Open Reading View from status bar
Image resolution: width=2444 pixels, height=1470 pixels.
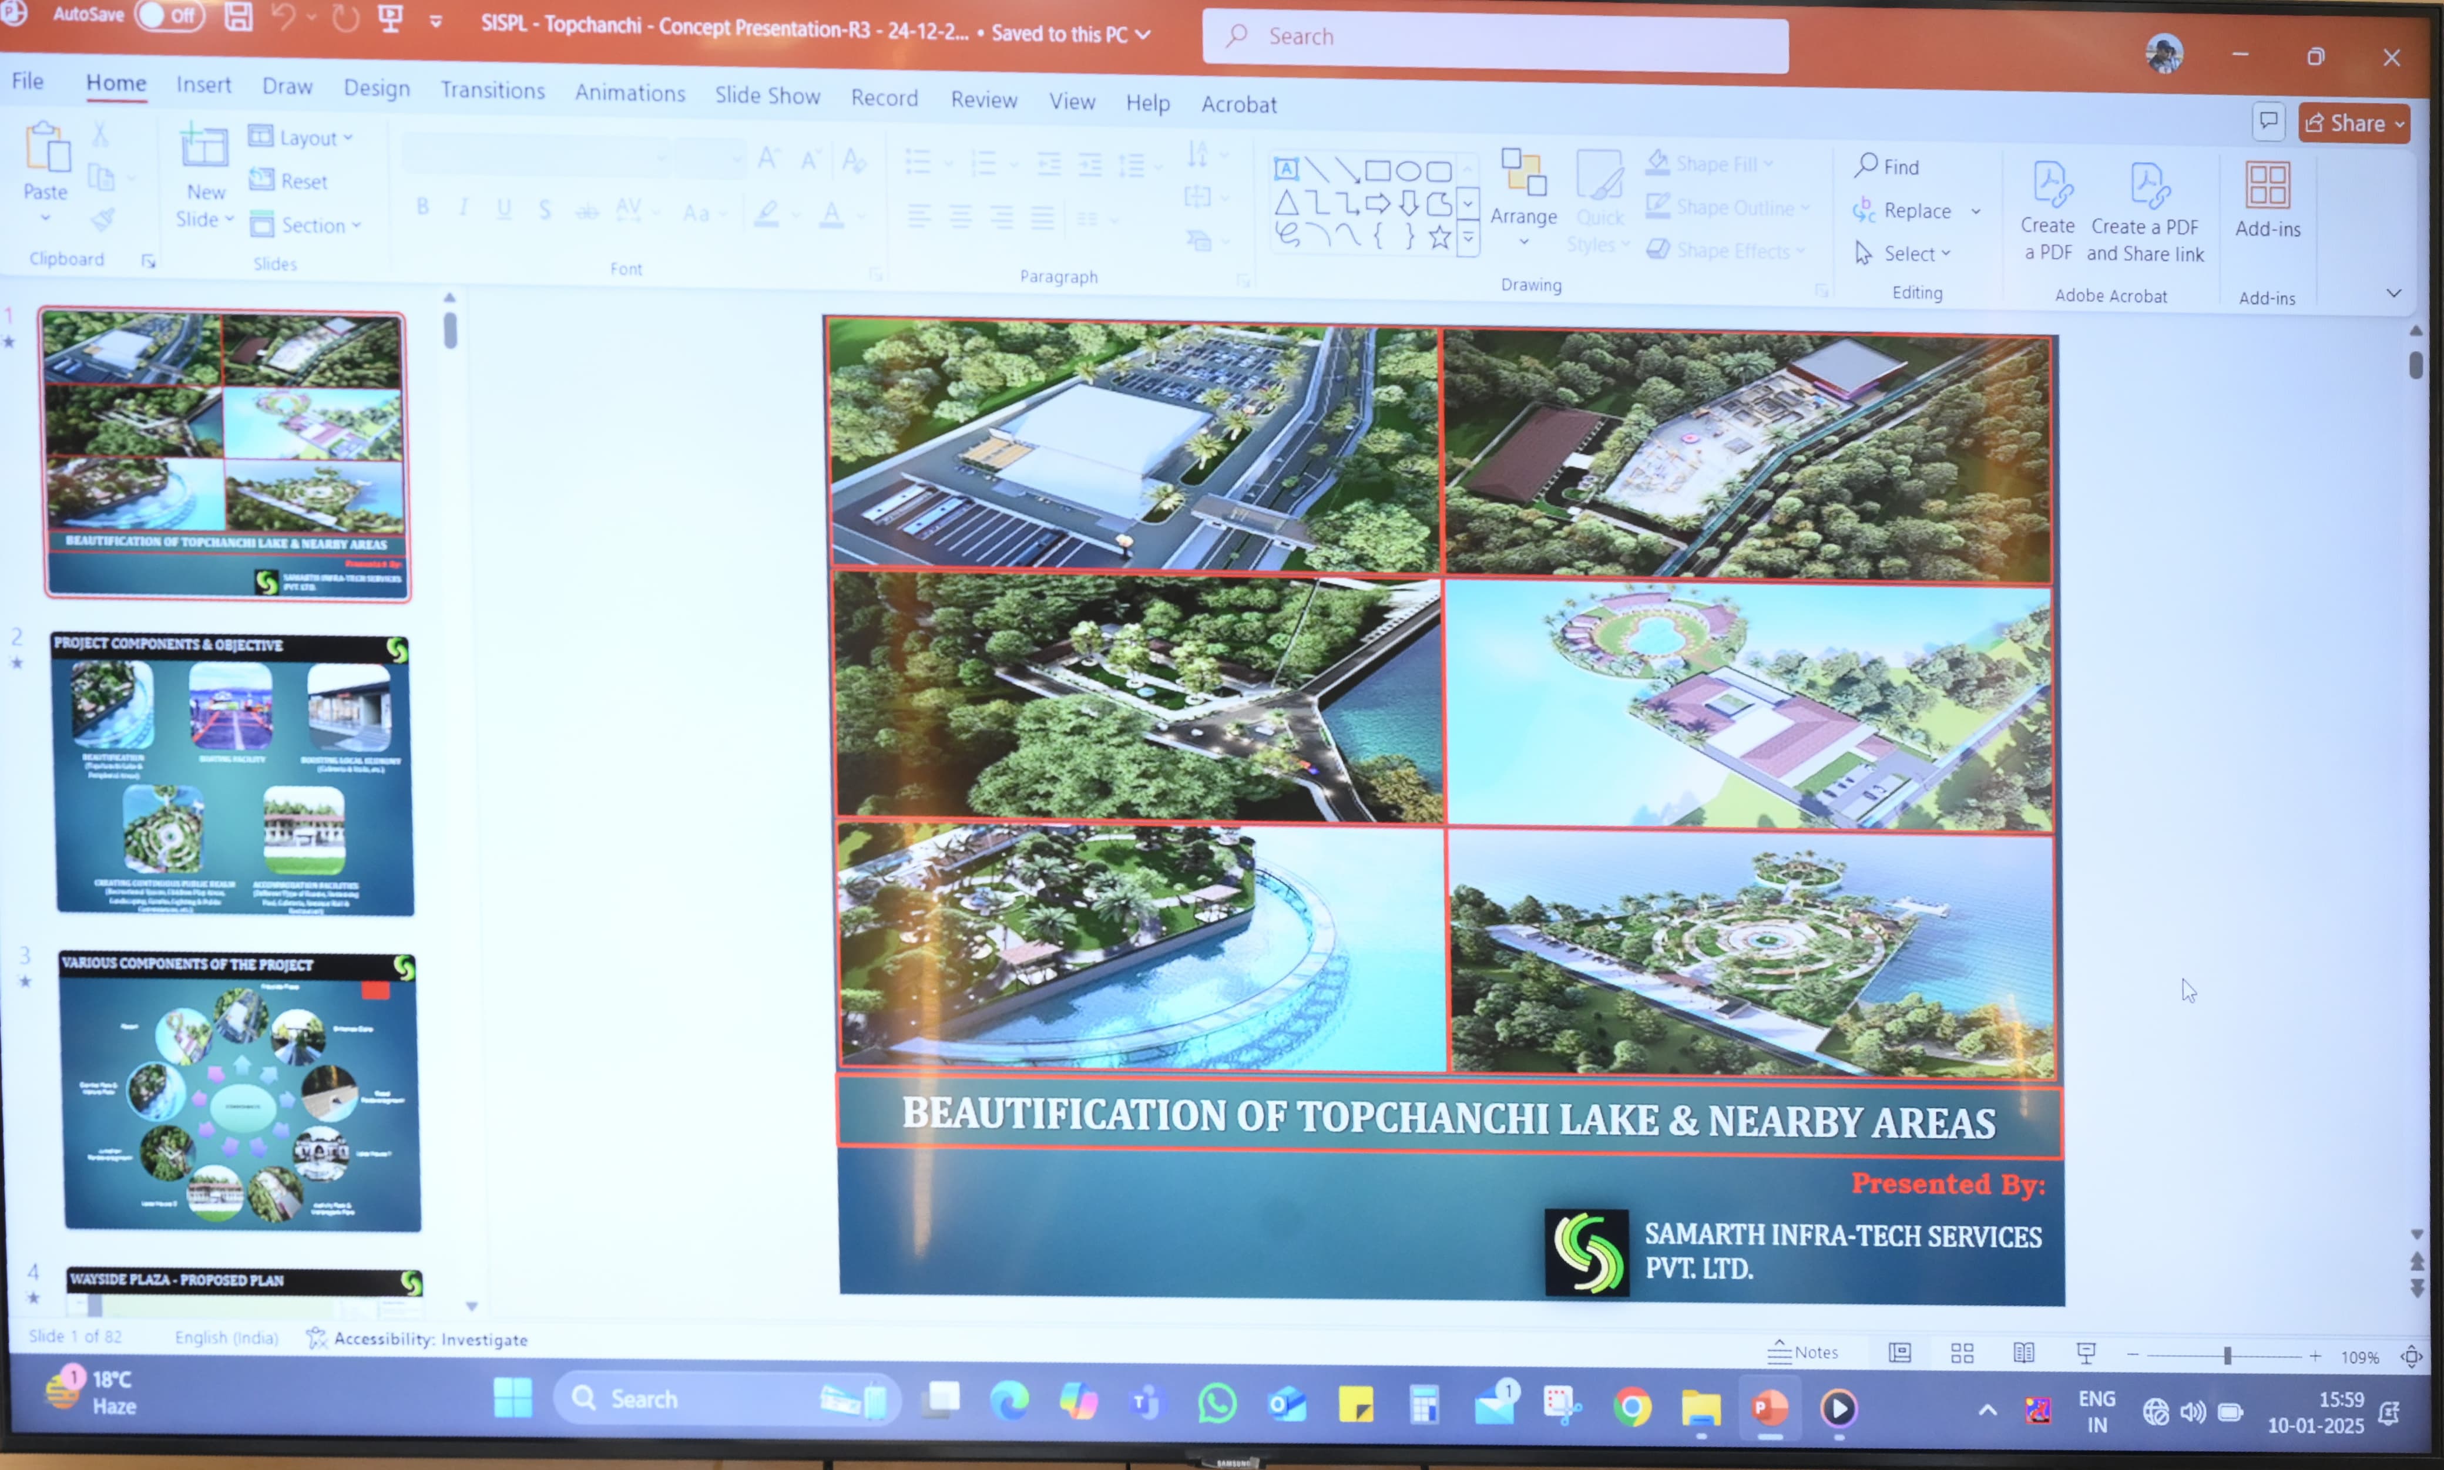(2024, 1353)
